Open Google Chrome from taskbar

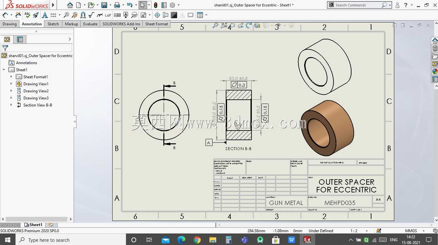[197, 240]
